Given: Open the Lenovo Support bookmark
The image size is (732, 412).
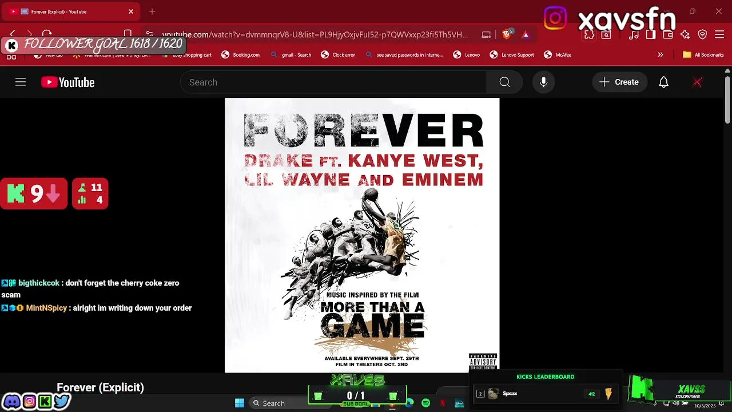Looking at the screenshot, I should click(512, 55).
